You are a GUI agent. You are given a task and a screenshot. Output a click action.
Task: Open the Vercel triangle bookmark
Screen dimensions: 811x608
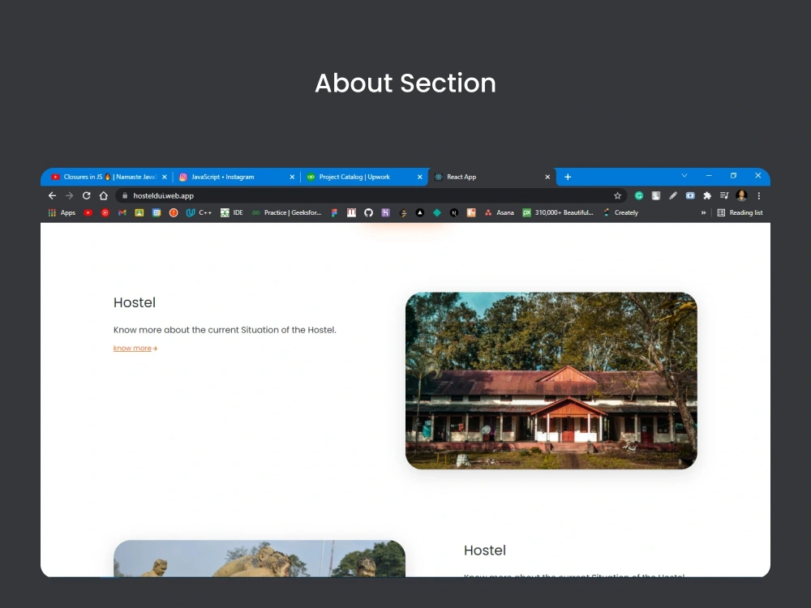point(420,212)
